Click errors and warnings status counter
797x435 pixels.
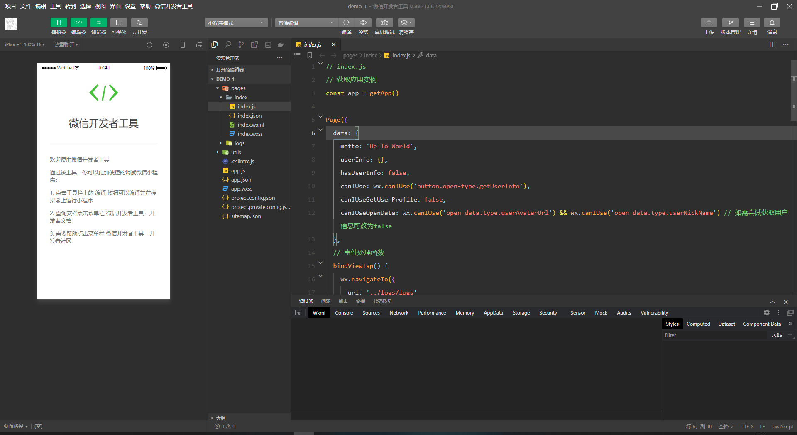click(x=225, y=426)
